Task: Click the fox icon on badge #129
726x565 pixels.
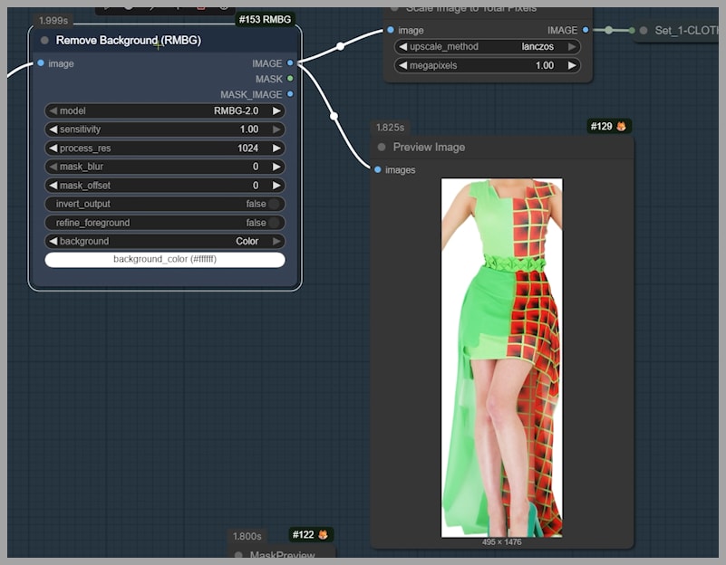Action: point(622,127)
